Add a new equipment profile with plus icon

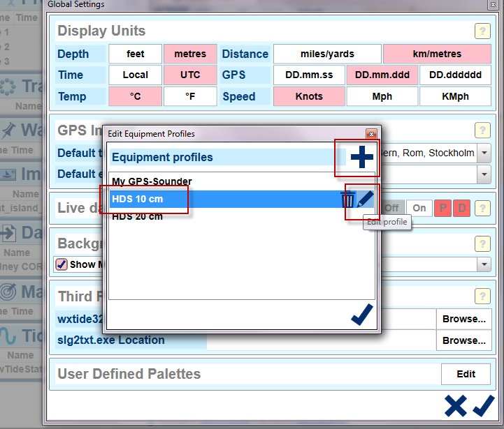click(x=361, y=158)
